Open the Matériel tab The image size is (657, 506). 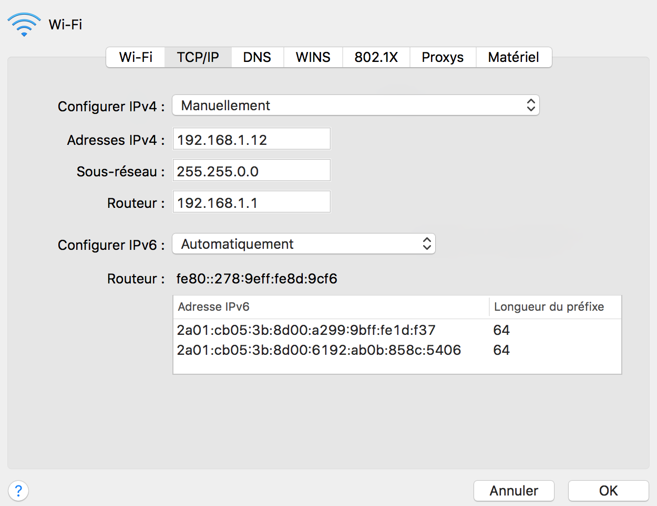514,57
